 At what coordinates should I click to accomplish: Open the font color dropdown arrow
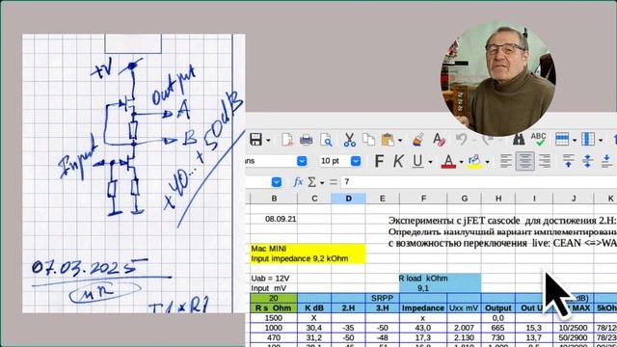pyautogui.click(x=461, y=162)
